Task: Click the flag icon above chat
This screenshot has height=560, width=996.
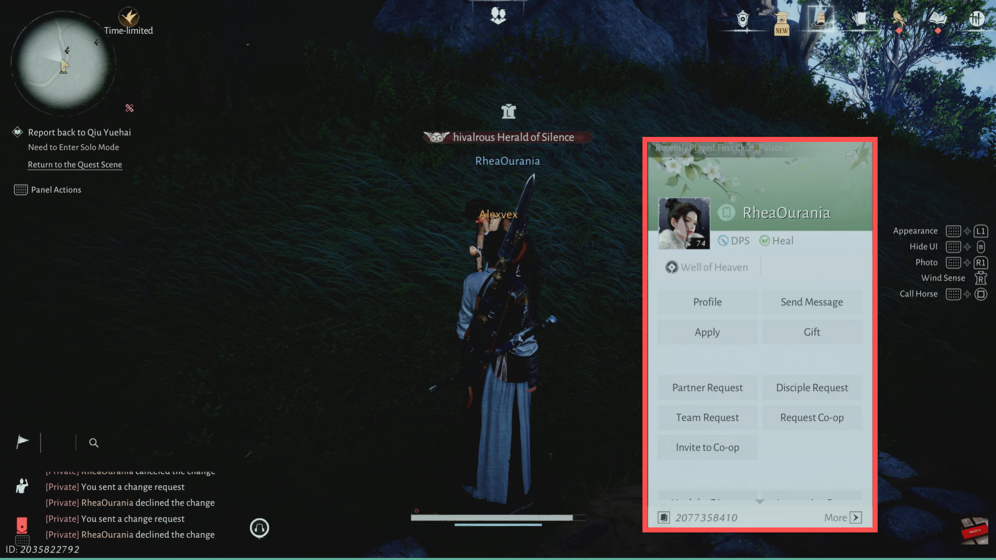Action: (22, 442)
